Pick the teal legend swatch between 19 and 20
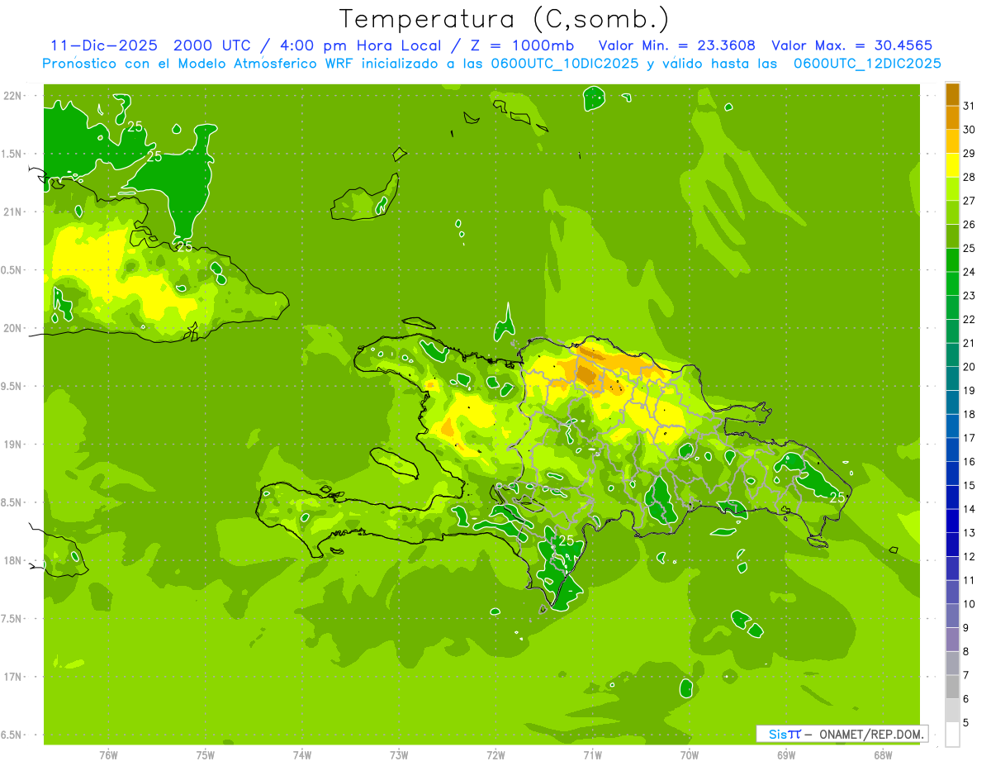The image size is (991, 766). (x=952, y=378)
